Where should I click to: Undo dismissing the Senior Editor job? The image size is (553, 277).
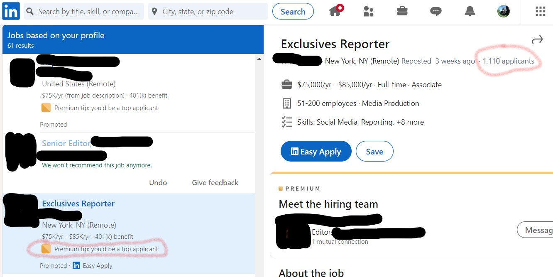(x=158, y=183)
